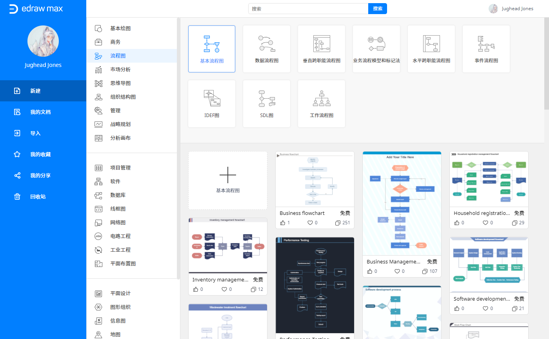
Task: Open the Performance Testing dark thumbnail
Action: (315, 285)
